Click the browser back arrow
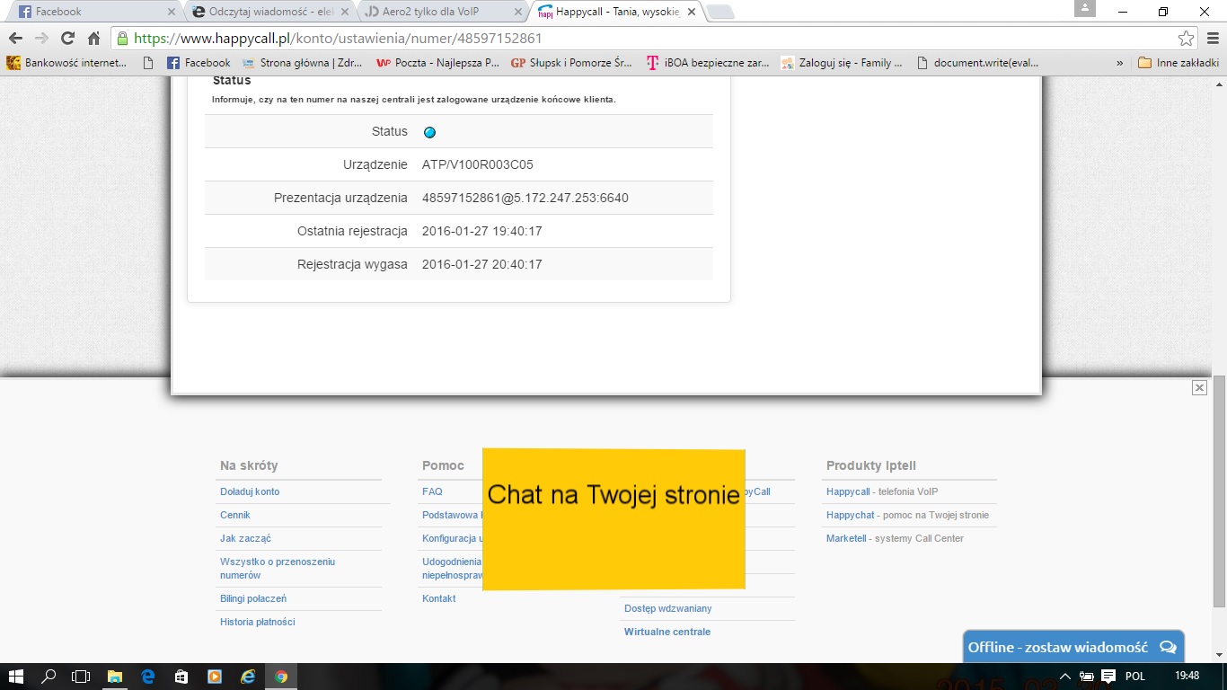Screen dimensions: 1227x690 [x=15, y=39]
